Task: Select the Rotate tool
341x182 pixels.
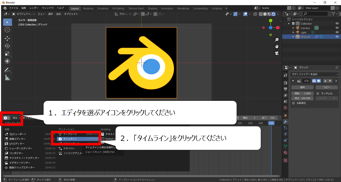Action: (7, 46)
